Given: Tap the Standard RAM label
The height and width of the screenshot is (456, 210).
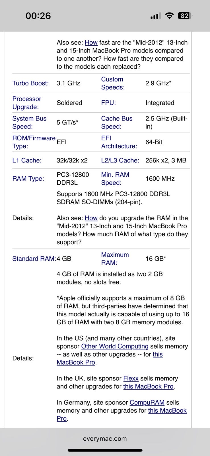Looking at the screenshot, I should pyautogui.click(x=34, y=259).
